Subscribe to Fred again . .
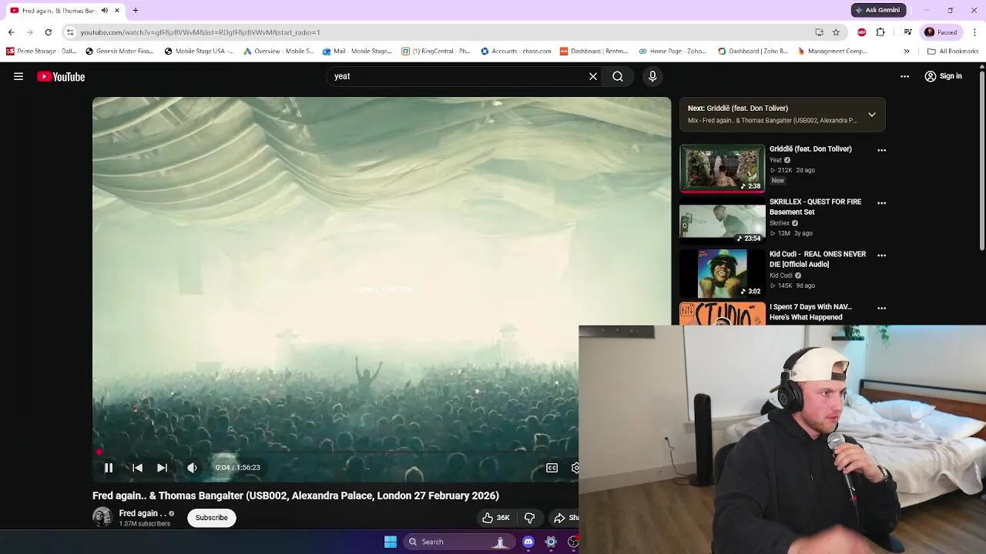The image size is (986, 554). coord(211,518)
